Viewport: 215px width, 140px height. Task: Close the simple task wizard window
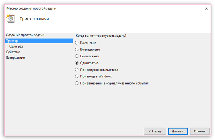click(206, 8)
